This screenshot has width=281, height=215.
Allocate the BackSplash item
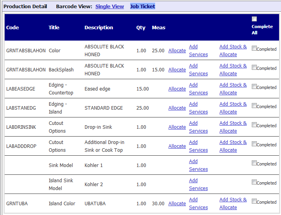(177, 70)
